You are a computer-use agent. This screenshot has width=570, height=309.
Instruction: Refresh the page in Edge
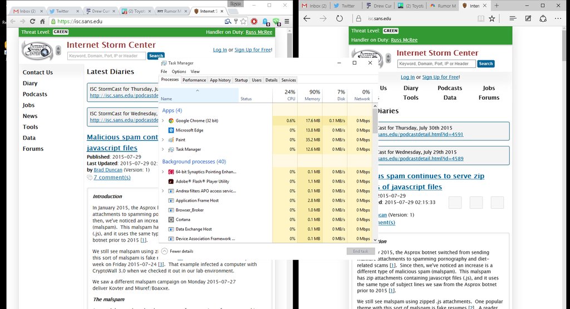339,18
